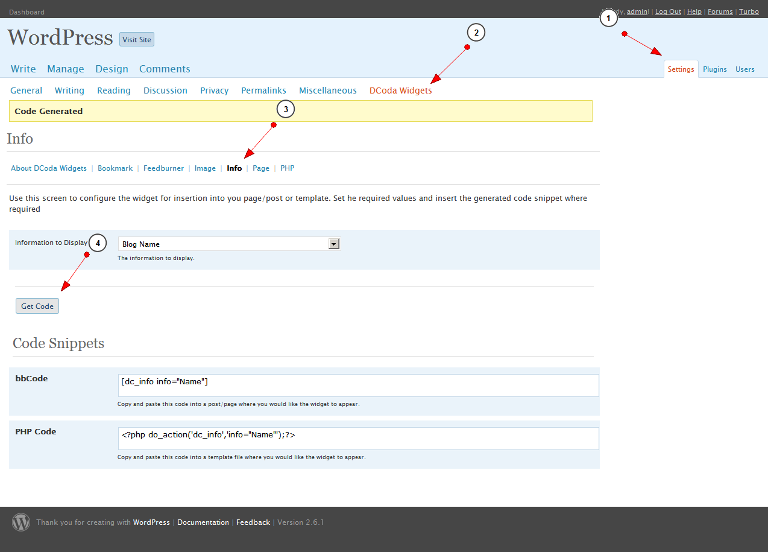Open Feedback link in the footer
Viewport: 768px width, 552px height.
[x=253, y=522]
